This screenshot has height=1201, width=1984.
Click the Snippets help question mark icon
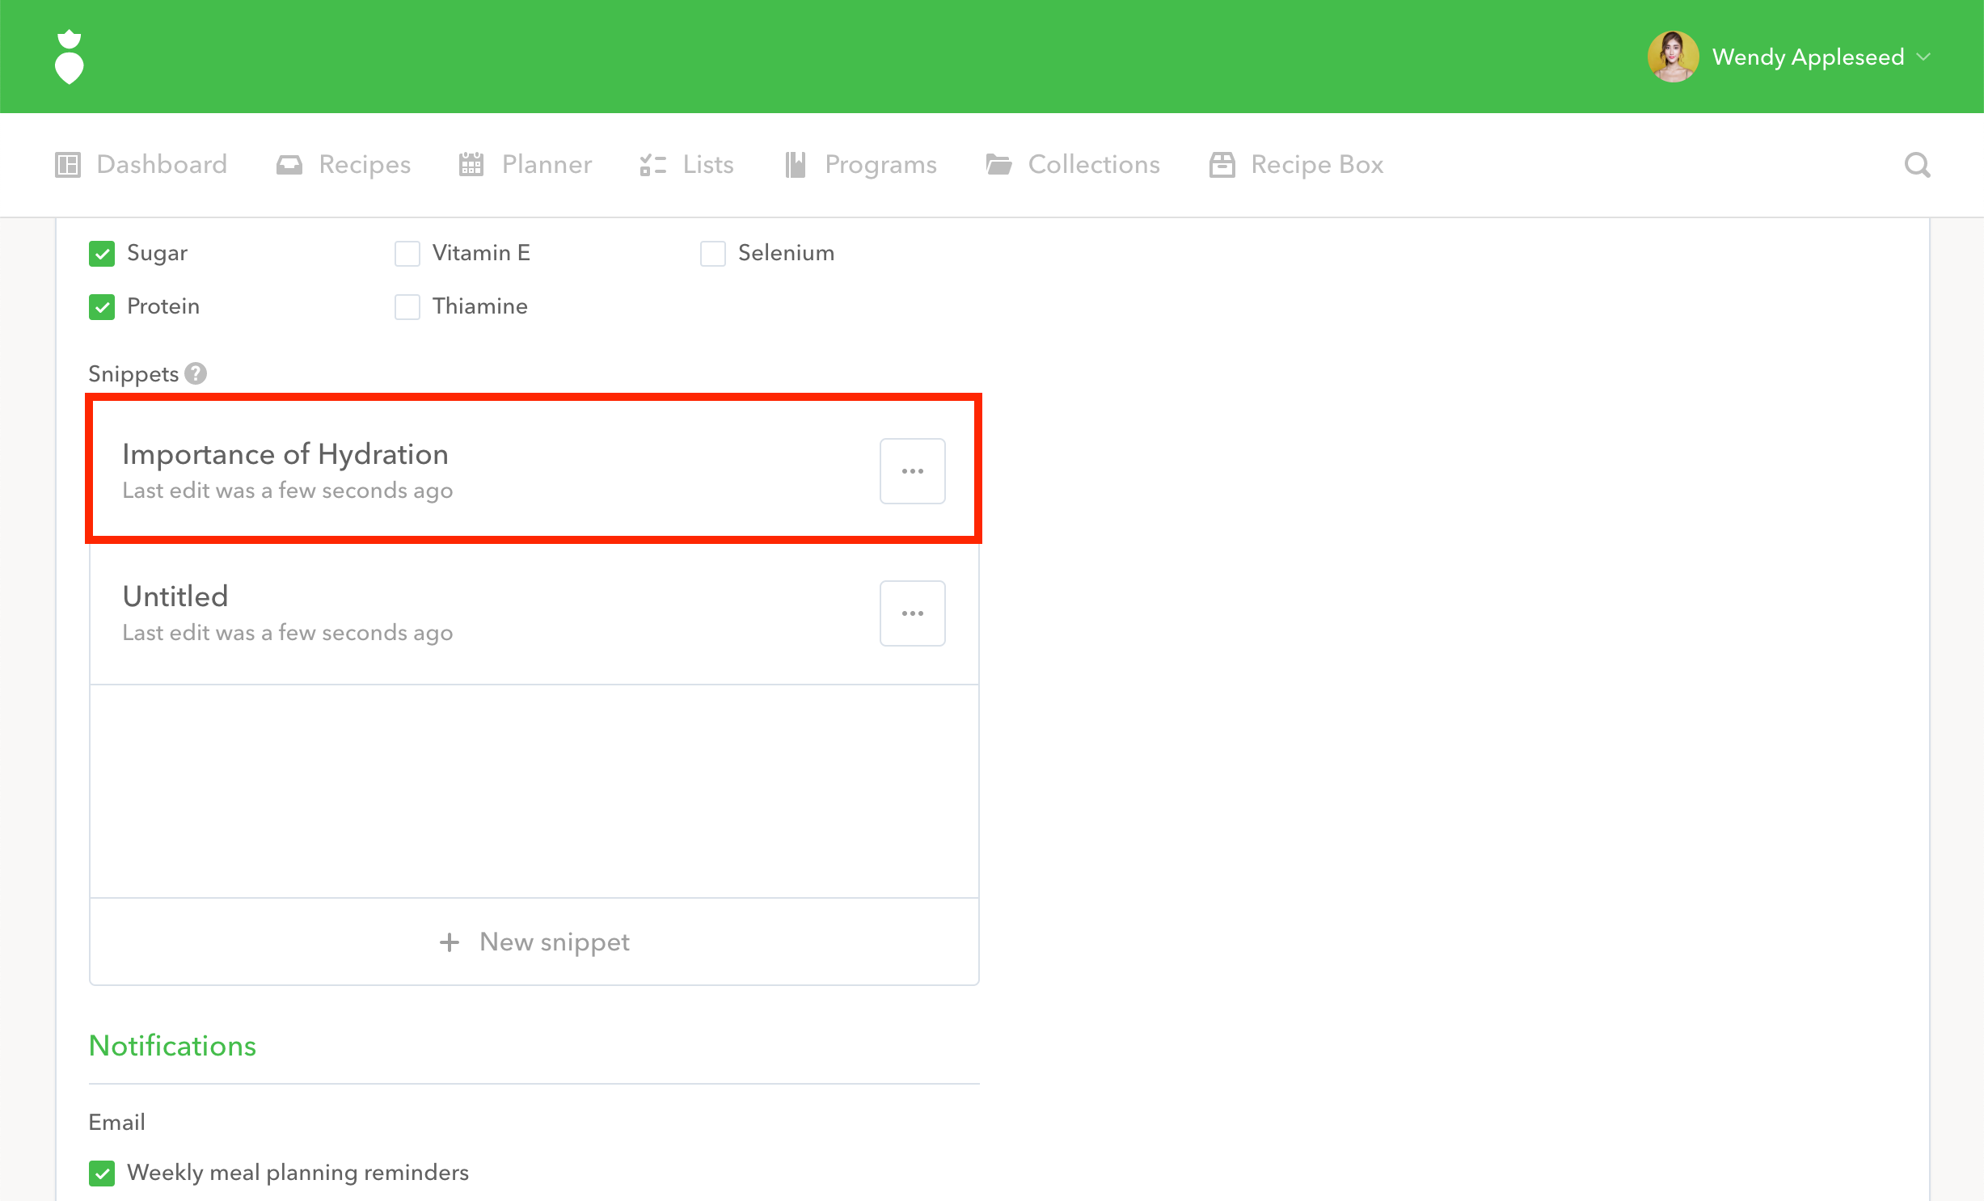196,373
